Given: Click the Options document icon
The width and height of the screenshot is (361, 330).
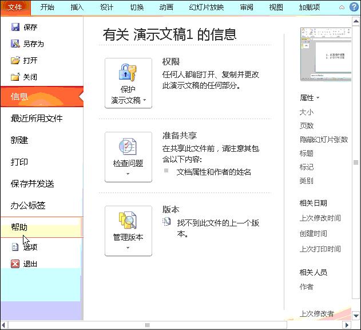Looking at the screenshot, I should (x=15, y=247).
